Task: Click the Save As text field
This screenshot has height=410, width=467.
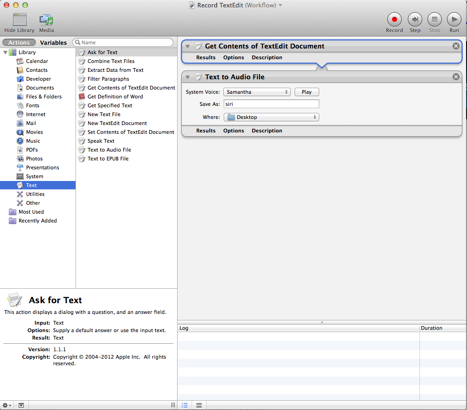Action: click(x=271, y=104)
